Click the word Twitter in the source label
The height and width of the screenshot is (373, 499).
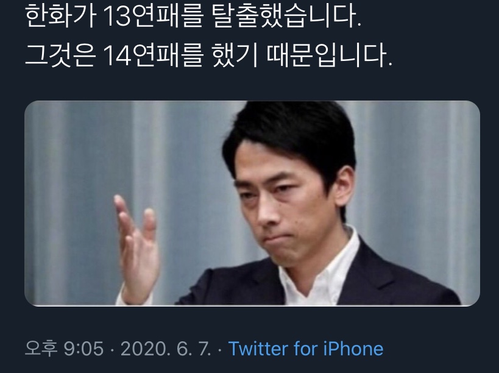258,349
